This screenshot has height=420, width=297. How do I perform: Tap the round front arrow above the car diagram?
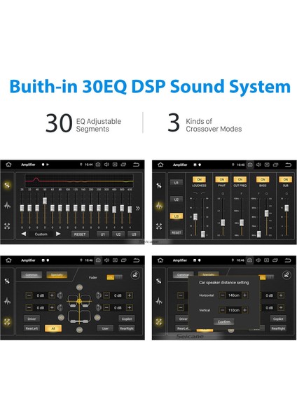pos(79,288)
